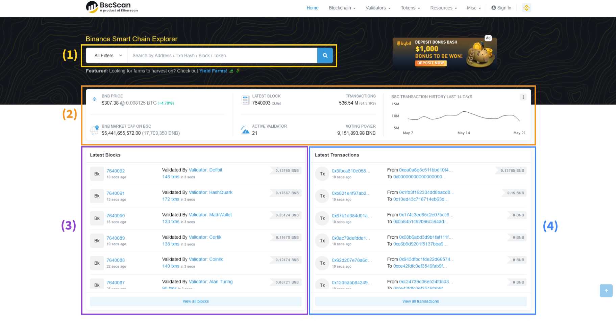616x322 pixels.
Task: Open the Resources menu
Action: tap(443, 8)
